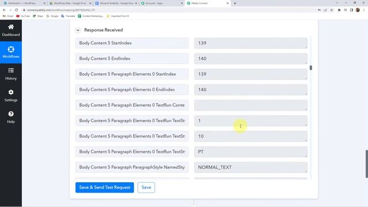Image resolution: width=368 pixels, height=207 pixels.
Task: Open the Google bookmark
Action: 52,16
